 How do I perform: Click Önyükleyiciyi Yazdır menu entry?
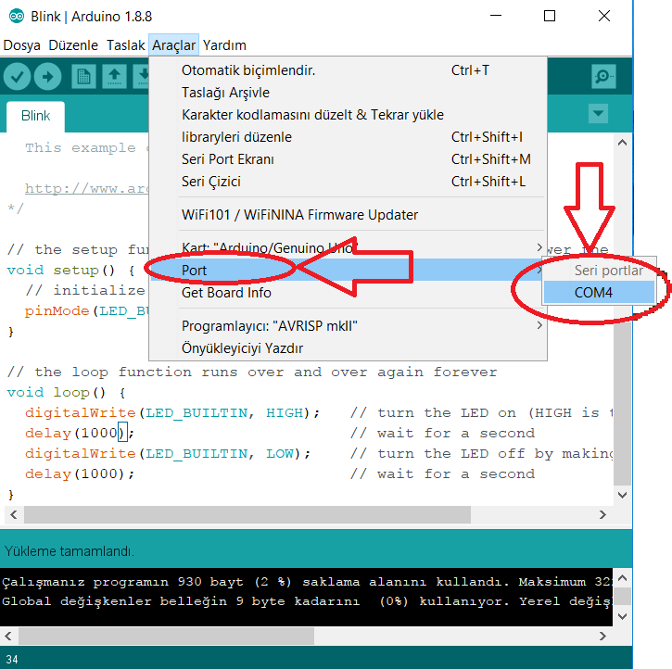242,348
